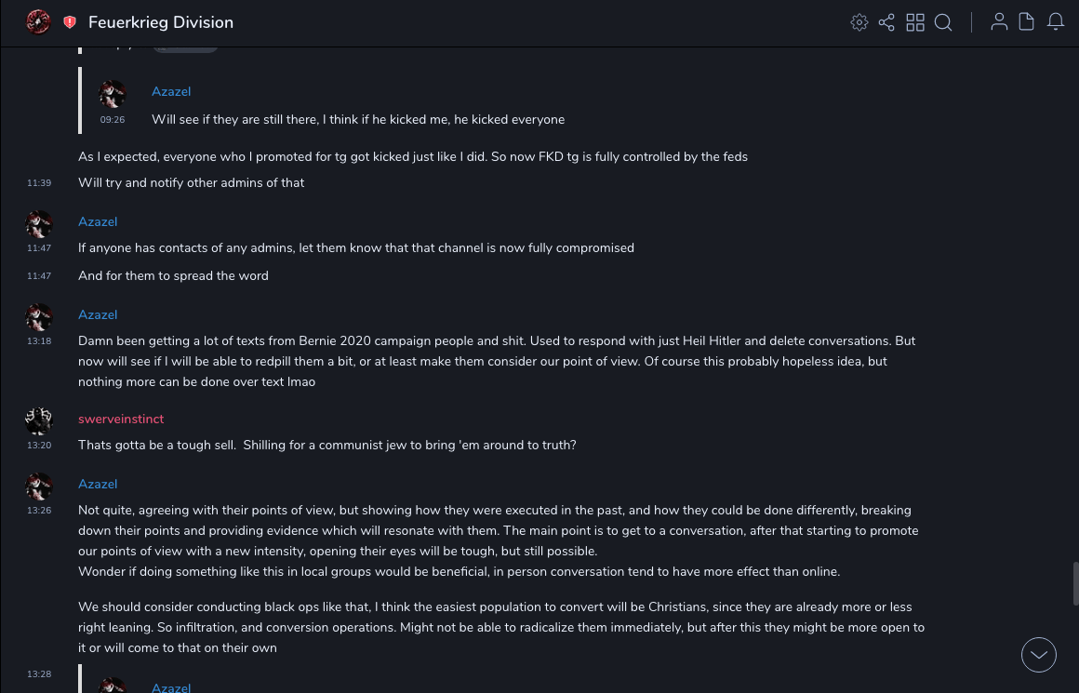Image resolution: width=1079 pixels, height=693 pixels.
Task: Click the avatar in quoted 09:26 reply
Action: point(113,94)
